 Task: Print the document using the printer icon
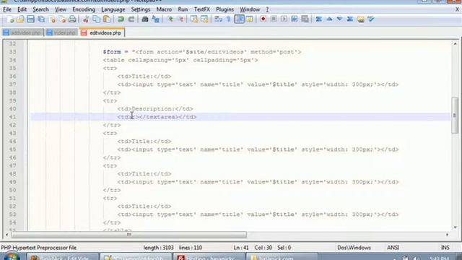coord(72,19)
